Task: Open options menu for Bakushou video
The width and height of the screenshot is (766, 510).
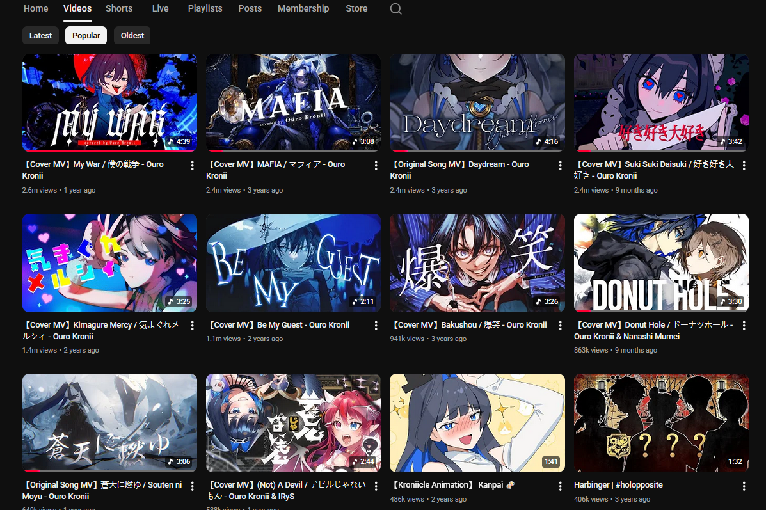Action: pos(561,326)
